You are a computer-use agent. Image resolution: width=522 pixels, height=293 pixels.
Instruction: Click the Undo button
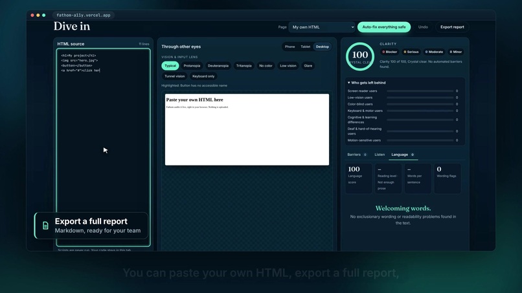tap(423, 27)
